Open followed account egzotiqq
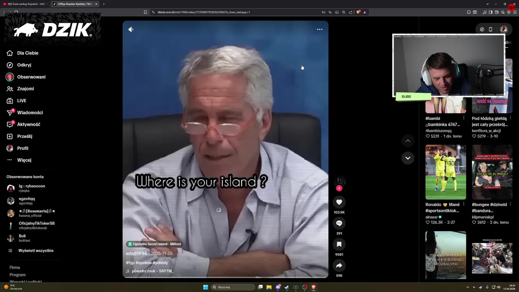Viewport: 519px width, 292px height. 26,201
